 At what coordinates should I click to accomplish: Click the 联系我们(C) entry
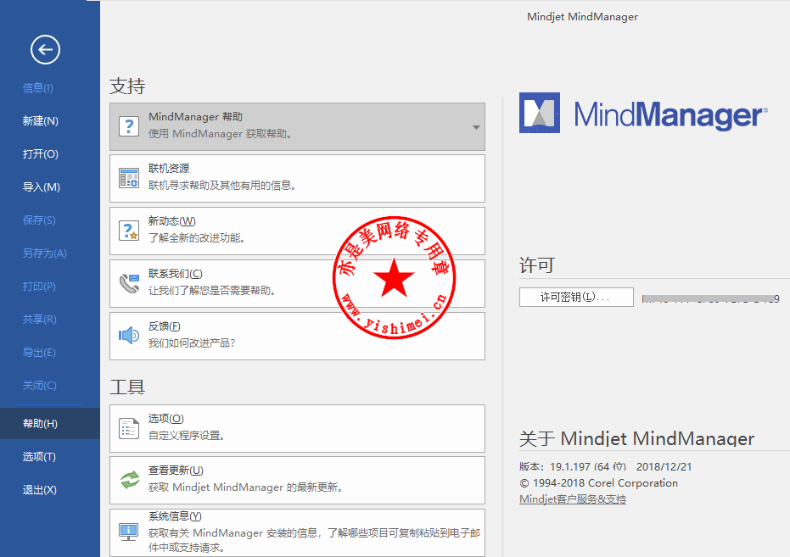coord(297,284)
